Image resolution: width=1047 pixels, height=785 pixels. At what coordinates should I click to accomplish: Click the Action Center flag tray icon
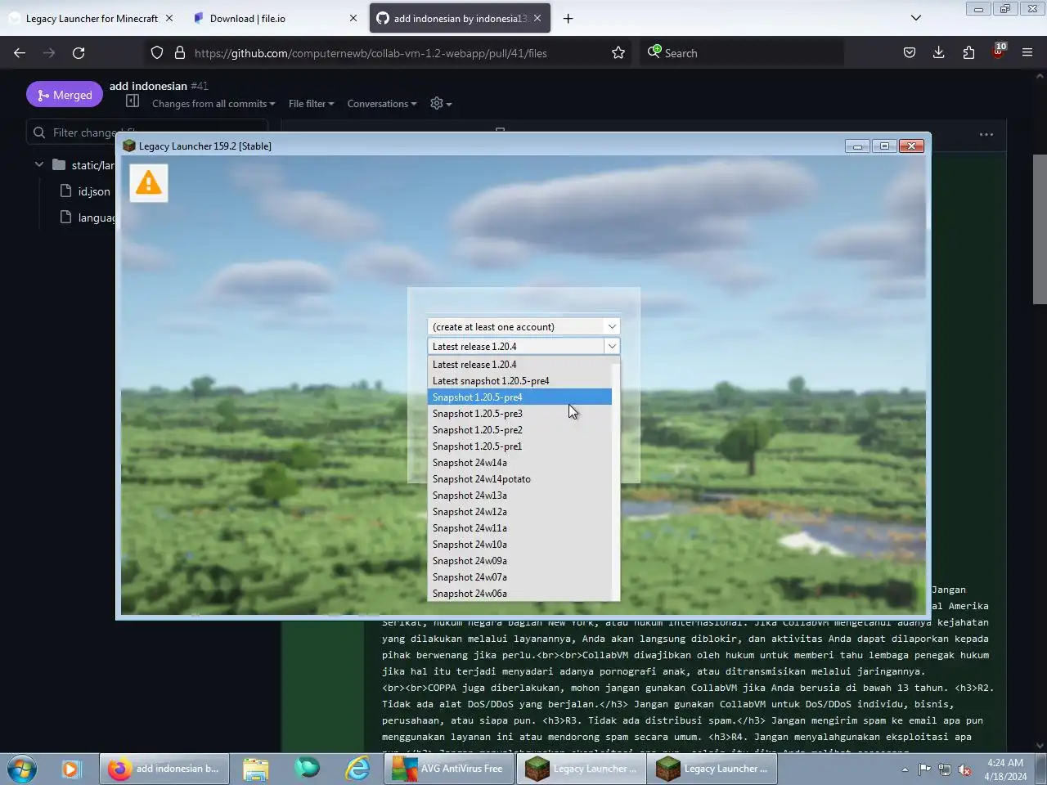924,769
